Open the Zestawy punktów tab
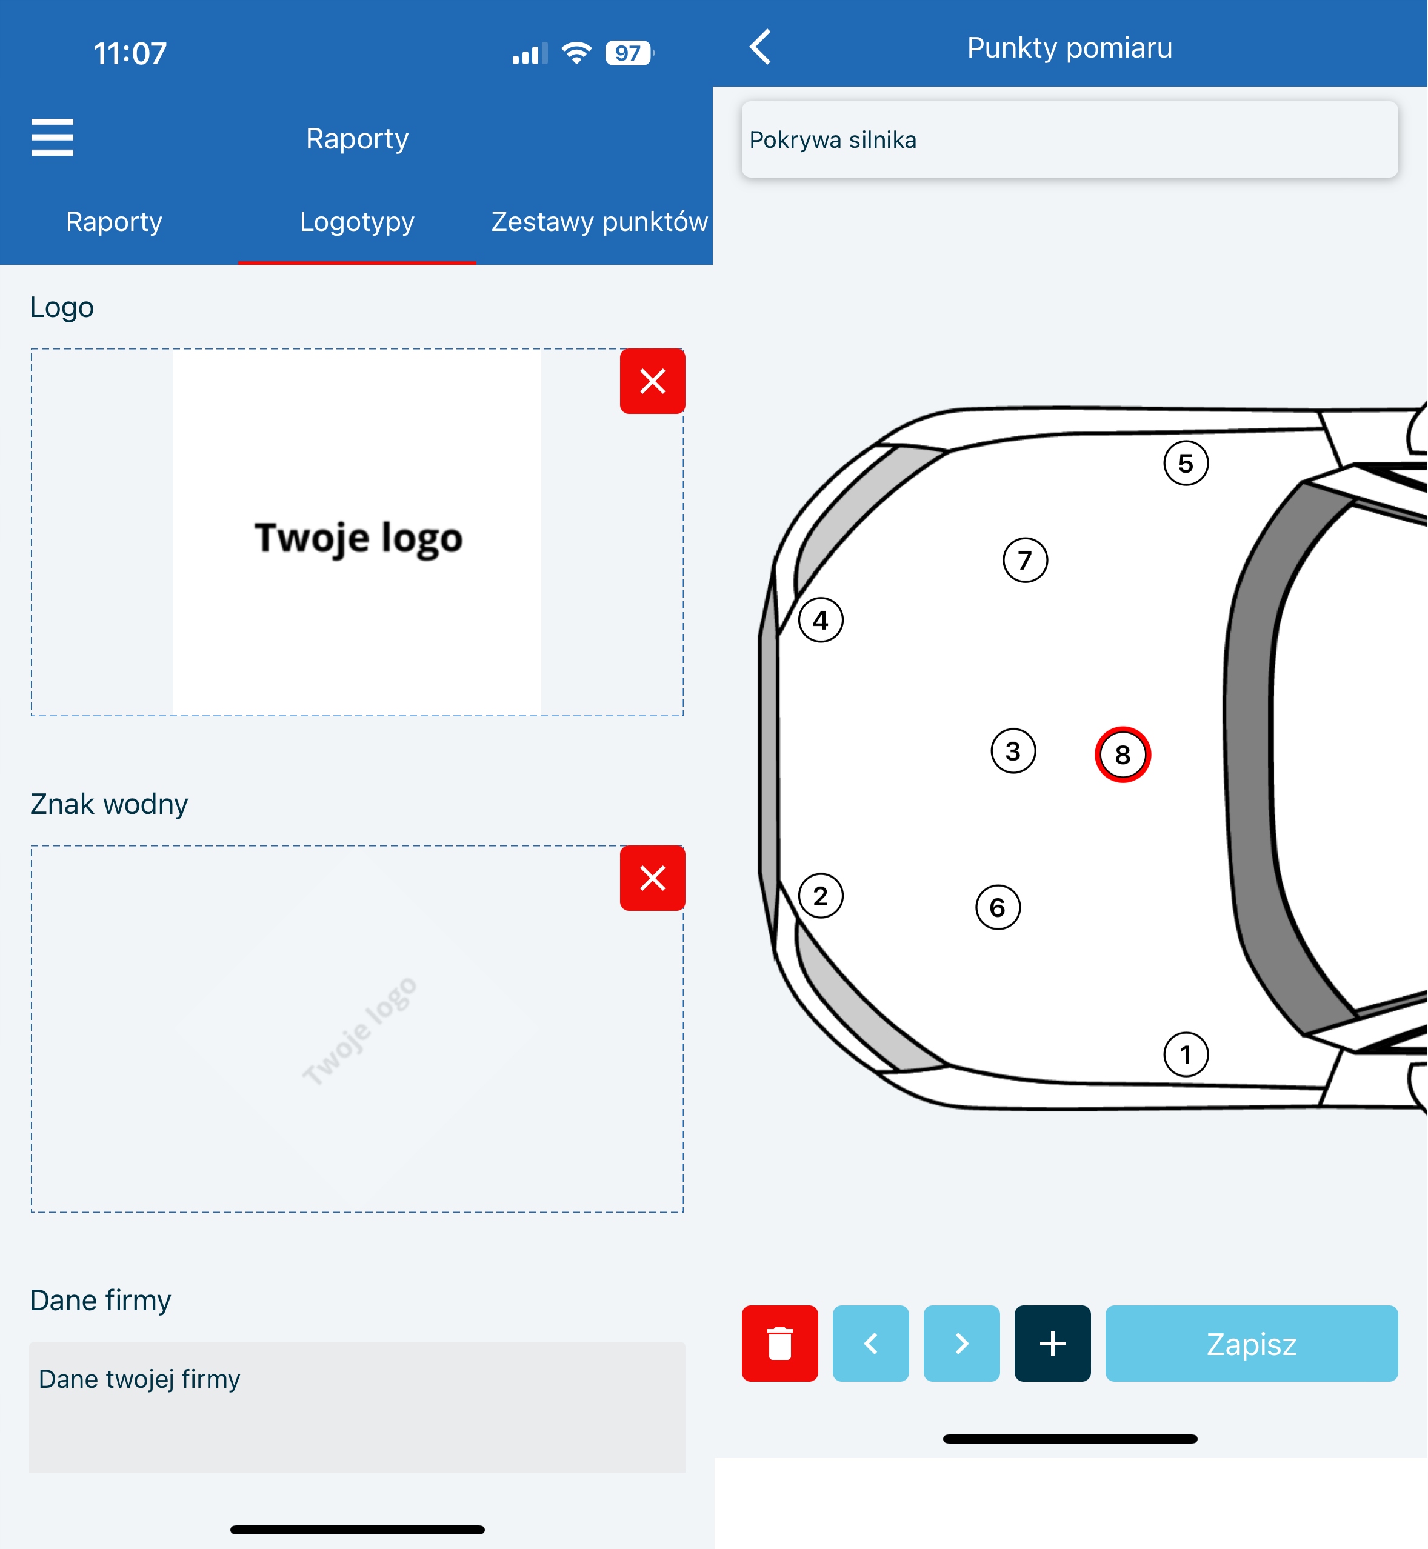The width and height of the screenshot is (1428, 1549). coord(599,222)
